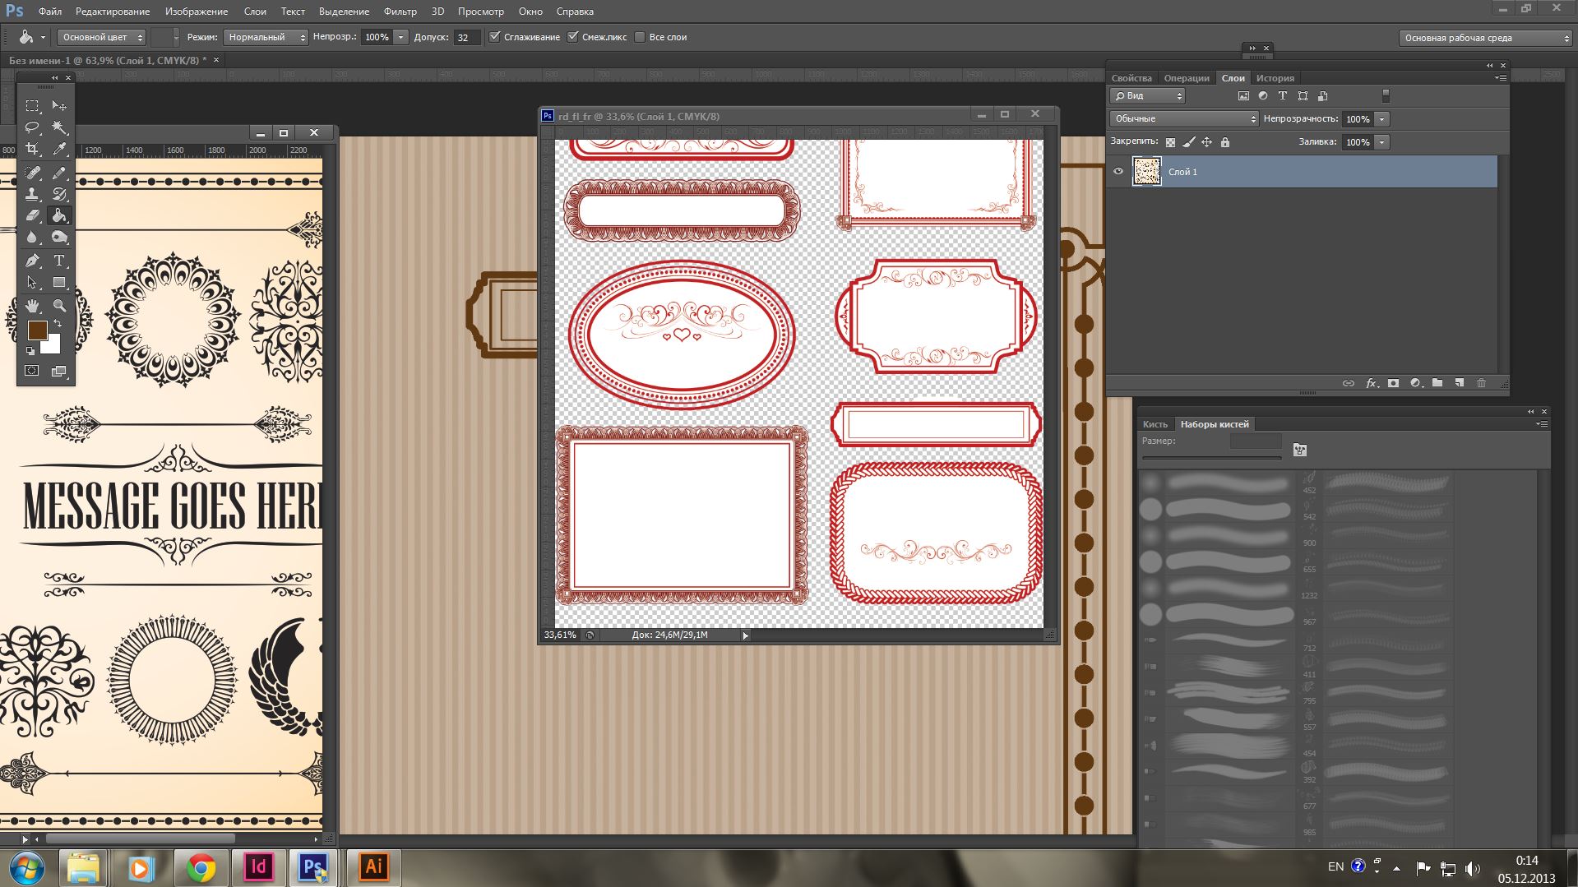Select the Zoom magnifier tool
This screenshot has width=1578, height=887.
(x=59, y=305)
